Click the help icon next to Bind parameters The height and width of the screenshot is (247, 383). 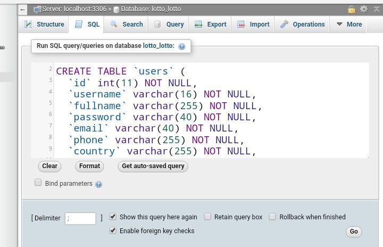point(98,184)
